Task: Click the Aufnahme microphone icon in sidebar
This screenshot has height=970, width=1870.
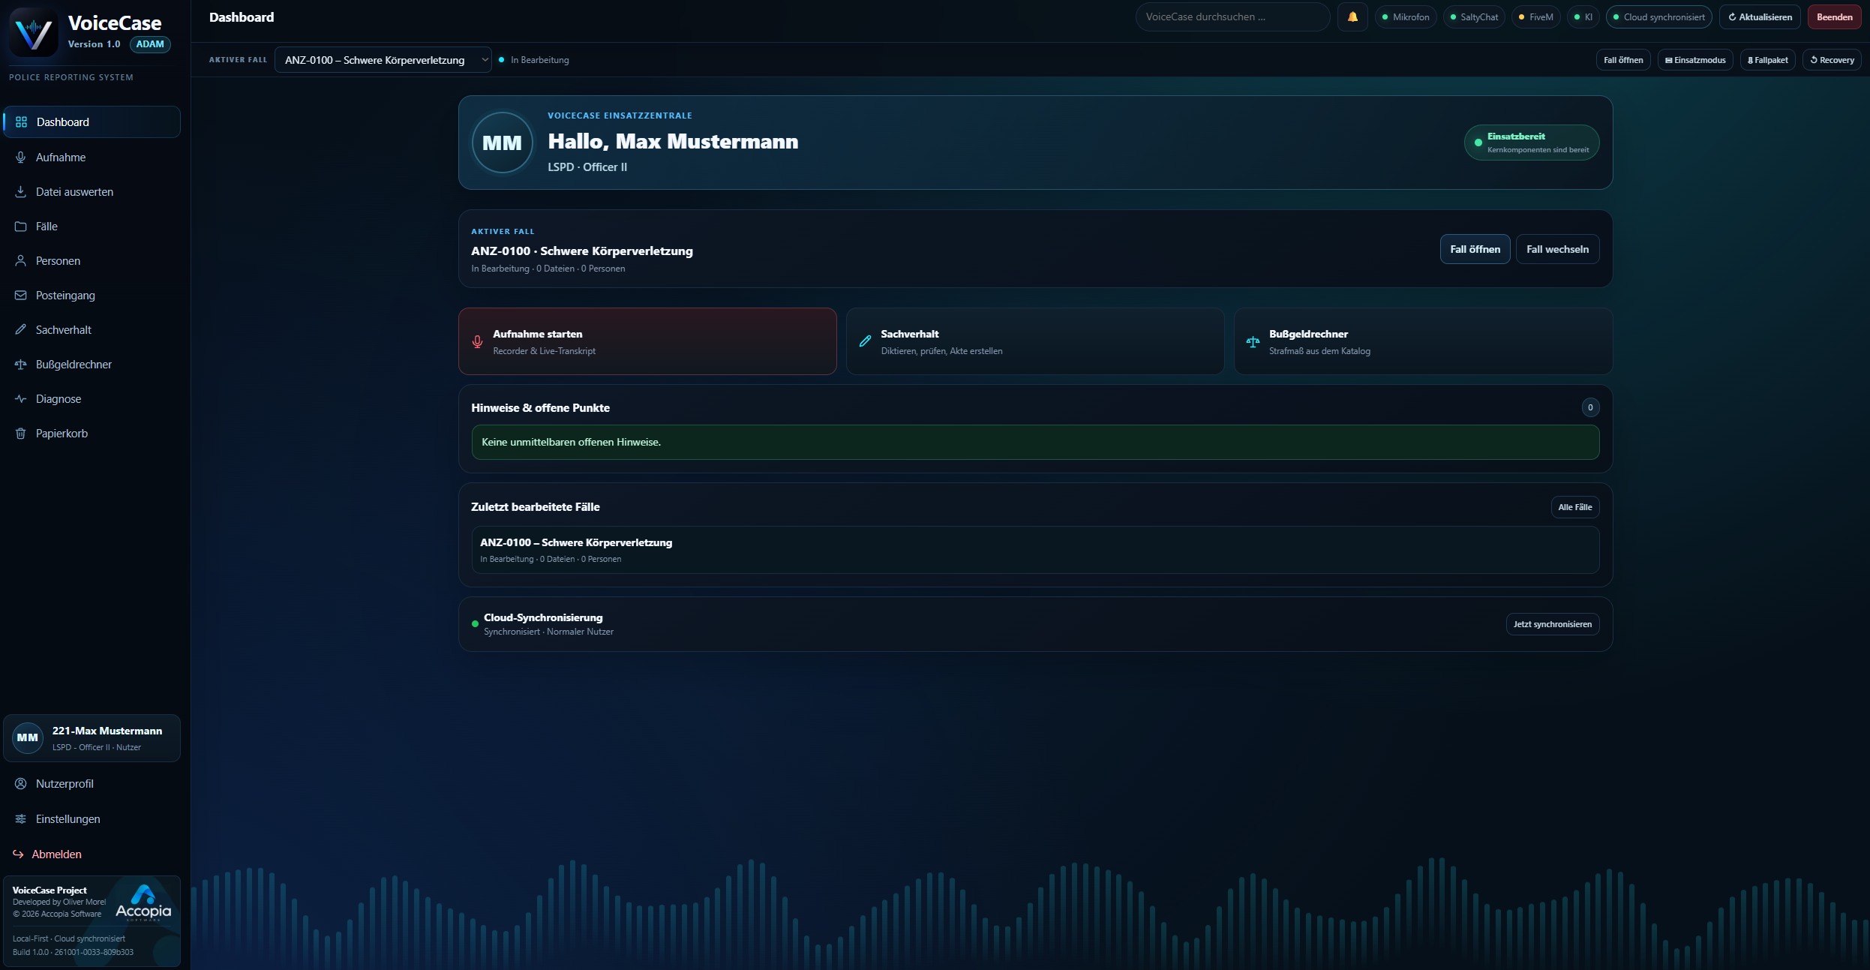Action: point(21,158)
